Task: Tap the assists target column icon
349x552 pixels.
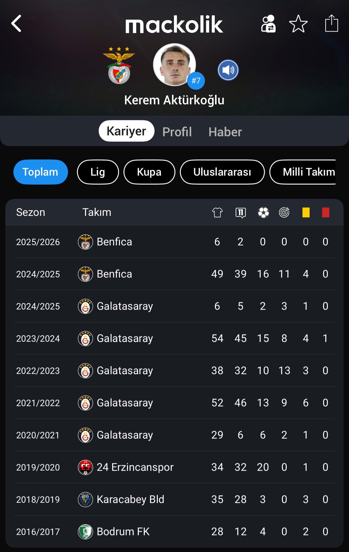Action: pyautogui.click(x=284, y=212)
